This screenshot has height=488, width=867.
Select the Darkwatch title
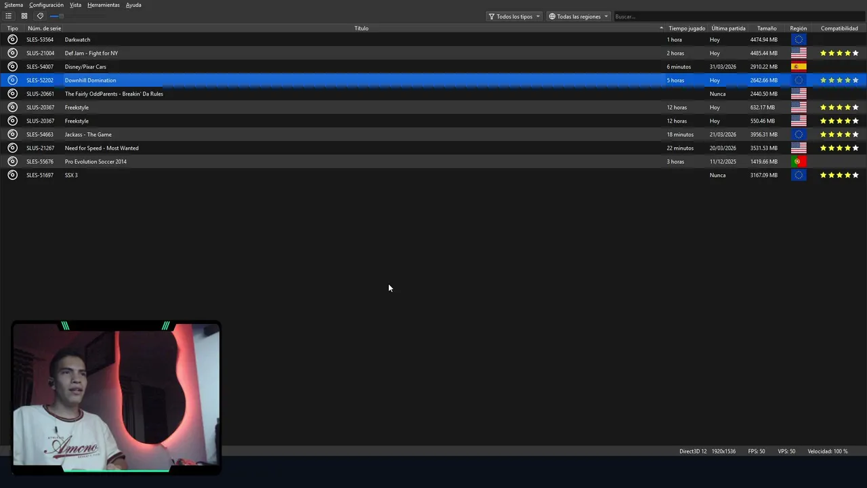(x=77, y=39)
